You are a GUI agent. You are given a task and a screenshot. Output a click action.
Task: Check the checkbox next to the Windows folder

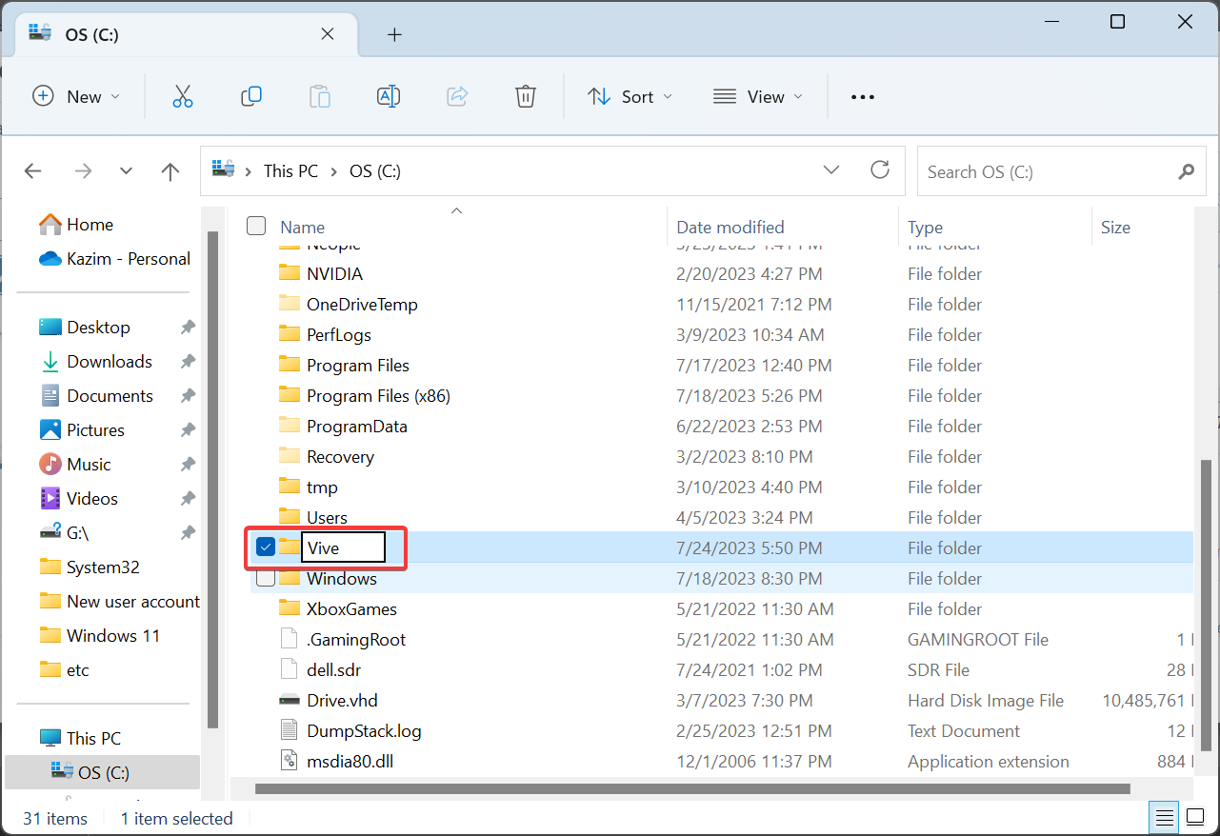coord(265,578)
